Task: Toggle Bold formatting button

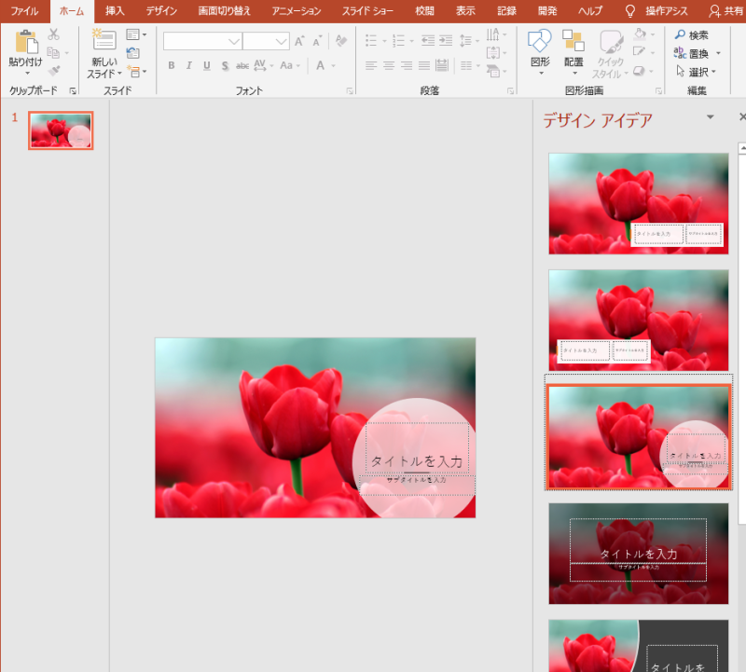Action: point(171,66)
